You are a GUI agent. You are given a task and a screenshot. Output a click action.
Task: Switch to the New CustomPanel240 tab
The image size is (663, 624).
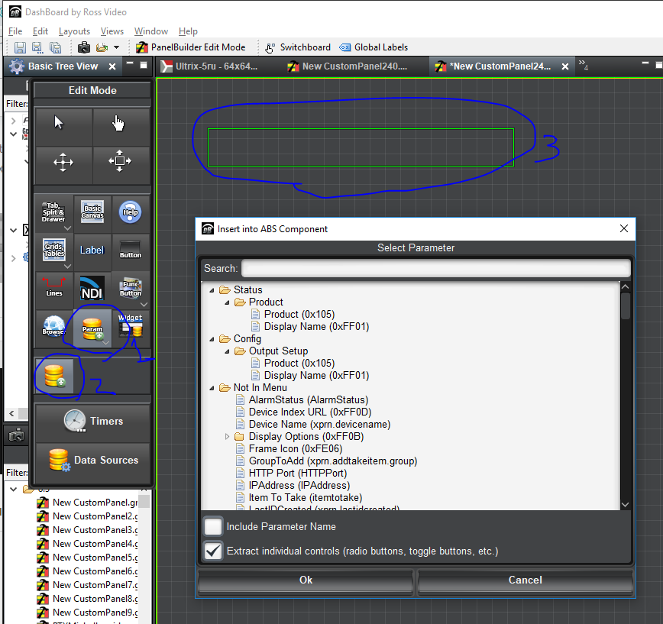coord(348,66)
